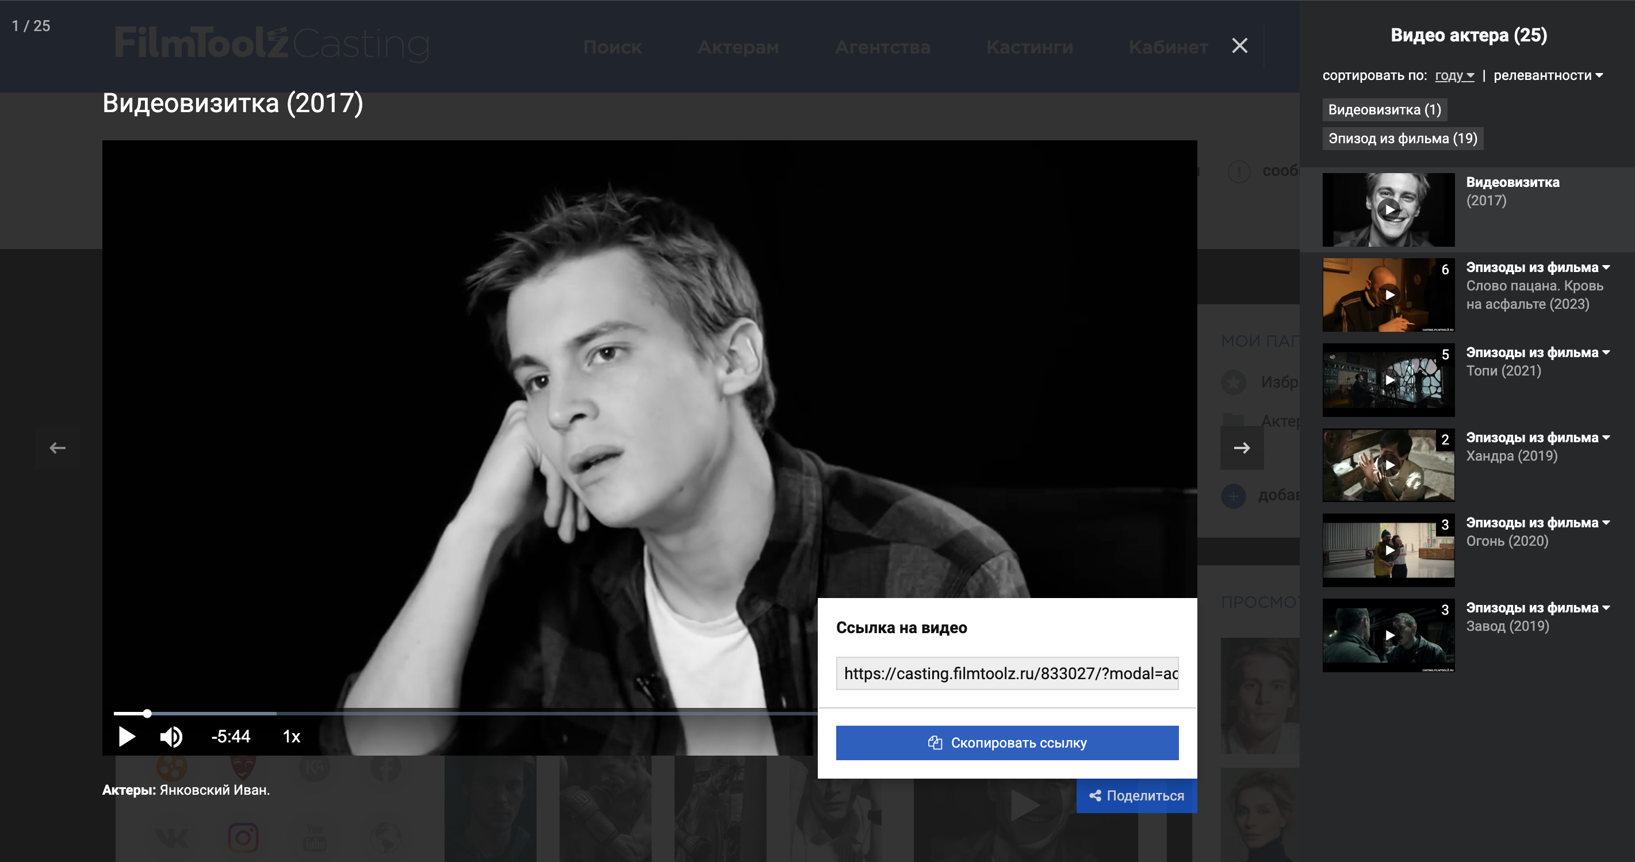1635x862 pixels.
Task: Play the Огонь (2020) thumbnail
Action: click(x=1388, y=550)
